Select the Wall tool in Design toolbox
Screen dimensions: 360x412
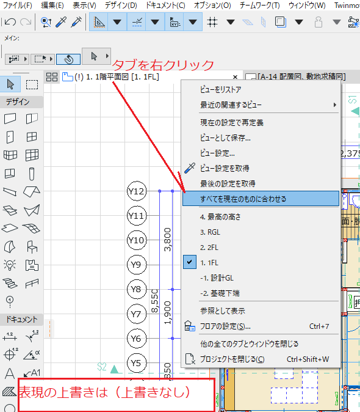click(10, 119)
